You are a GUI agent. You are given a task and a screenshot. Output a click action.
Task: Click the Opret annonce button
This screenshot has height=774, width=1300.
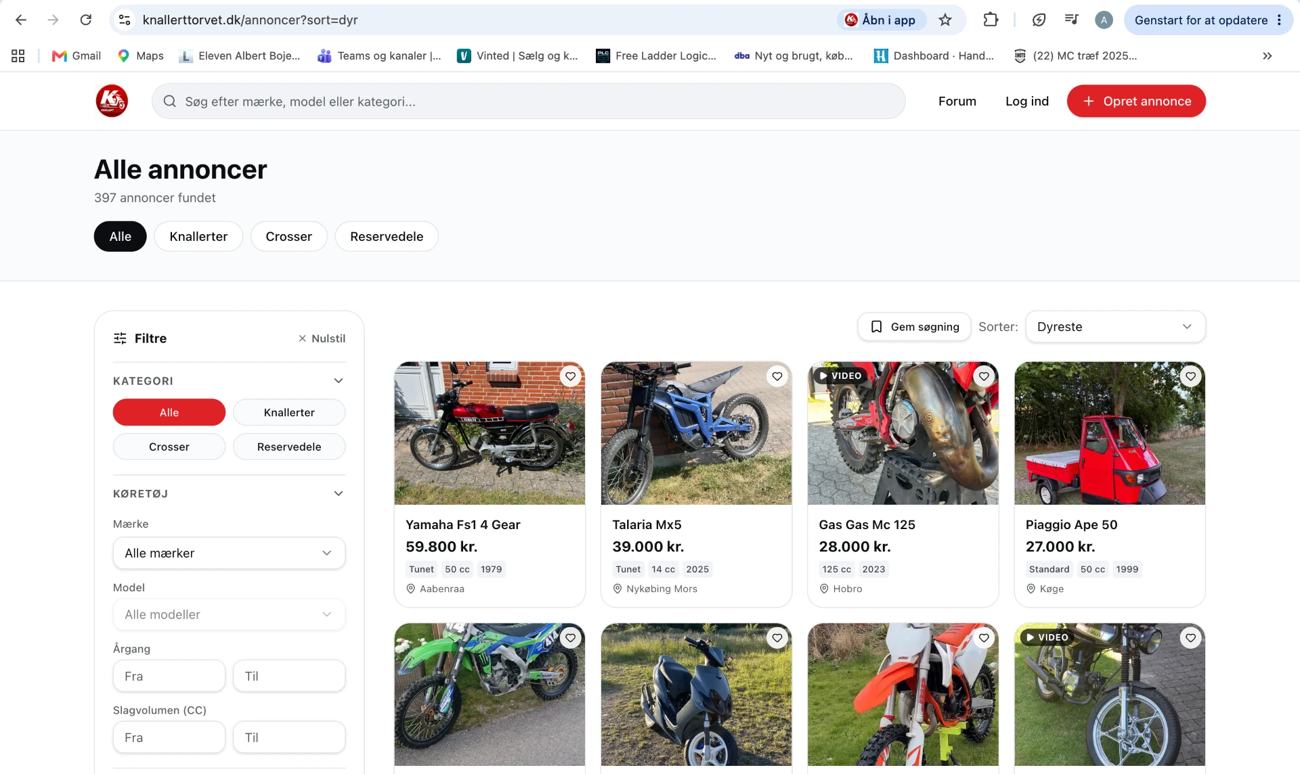pyautogui.click(x=1136, y=101)
